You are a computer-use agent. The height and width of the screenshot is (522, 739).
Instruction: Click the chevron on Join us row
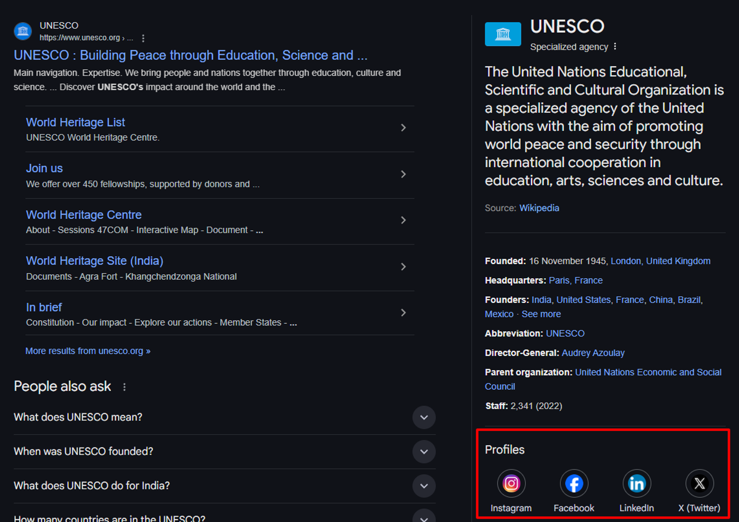(403, 174)
